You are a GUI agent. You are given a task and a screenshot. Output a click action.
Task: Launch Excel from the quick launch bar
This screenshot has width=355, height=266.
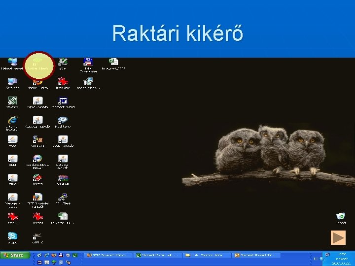point(75,255)
